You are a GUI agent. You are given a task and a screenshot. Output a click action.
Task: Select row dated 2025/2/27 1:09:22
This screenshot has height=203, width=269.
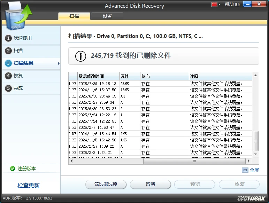coord(160,146)
